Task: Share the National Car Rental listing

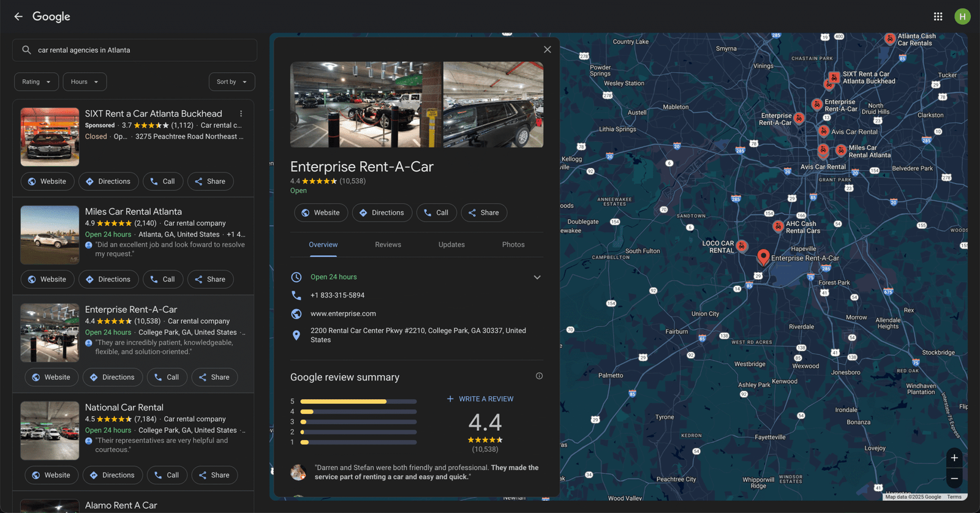Action: click(215, 475)
